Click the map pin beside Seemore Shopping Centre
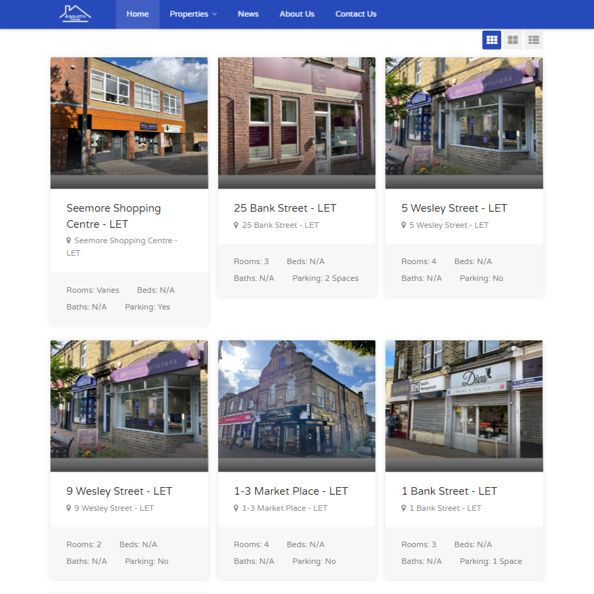The height and width of the screenshot is (594, 594). (x=68, y=240)
